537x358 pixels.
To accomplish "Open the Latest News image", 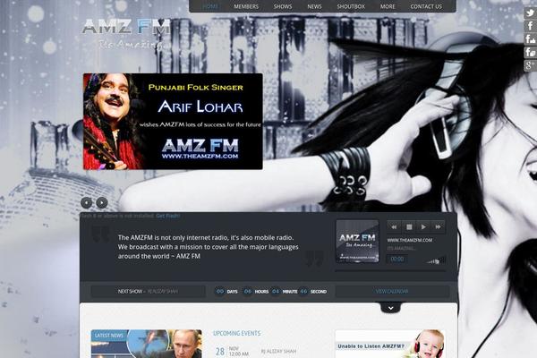I will (x=146, y=344).
